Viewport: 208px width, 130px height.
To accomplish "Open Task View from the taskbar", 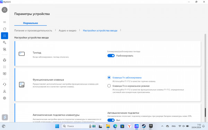I will point(101,126).
